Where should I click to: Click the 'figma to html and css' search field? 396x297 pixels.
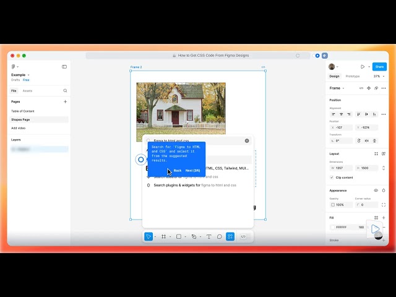coord(198,140)
